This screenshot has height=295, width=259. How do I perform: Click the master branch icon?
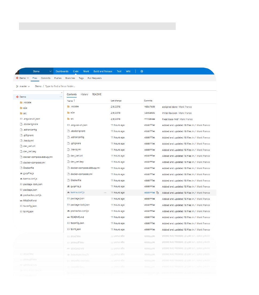pos(17,86)
